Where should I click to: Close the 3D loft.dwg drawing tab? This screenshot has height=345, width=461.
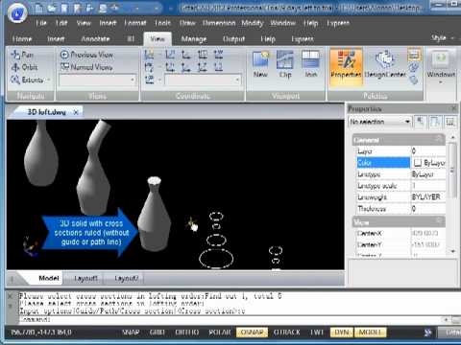pos(76,112)
